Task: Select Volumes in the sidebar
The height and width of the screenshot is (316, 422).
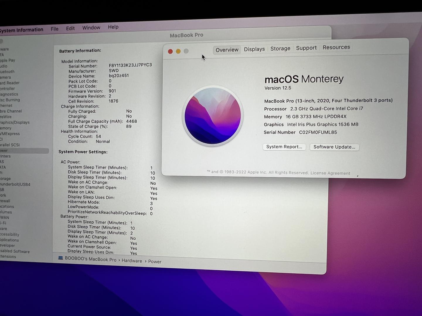Action: coord(6,212)
